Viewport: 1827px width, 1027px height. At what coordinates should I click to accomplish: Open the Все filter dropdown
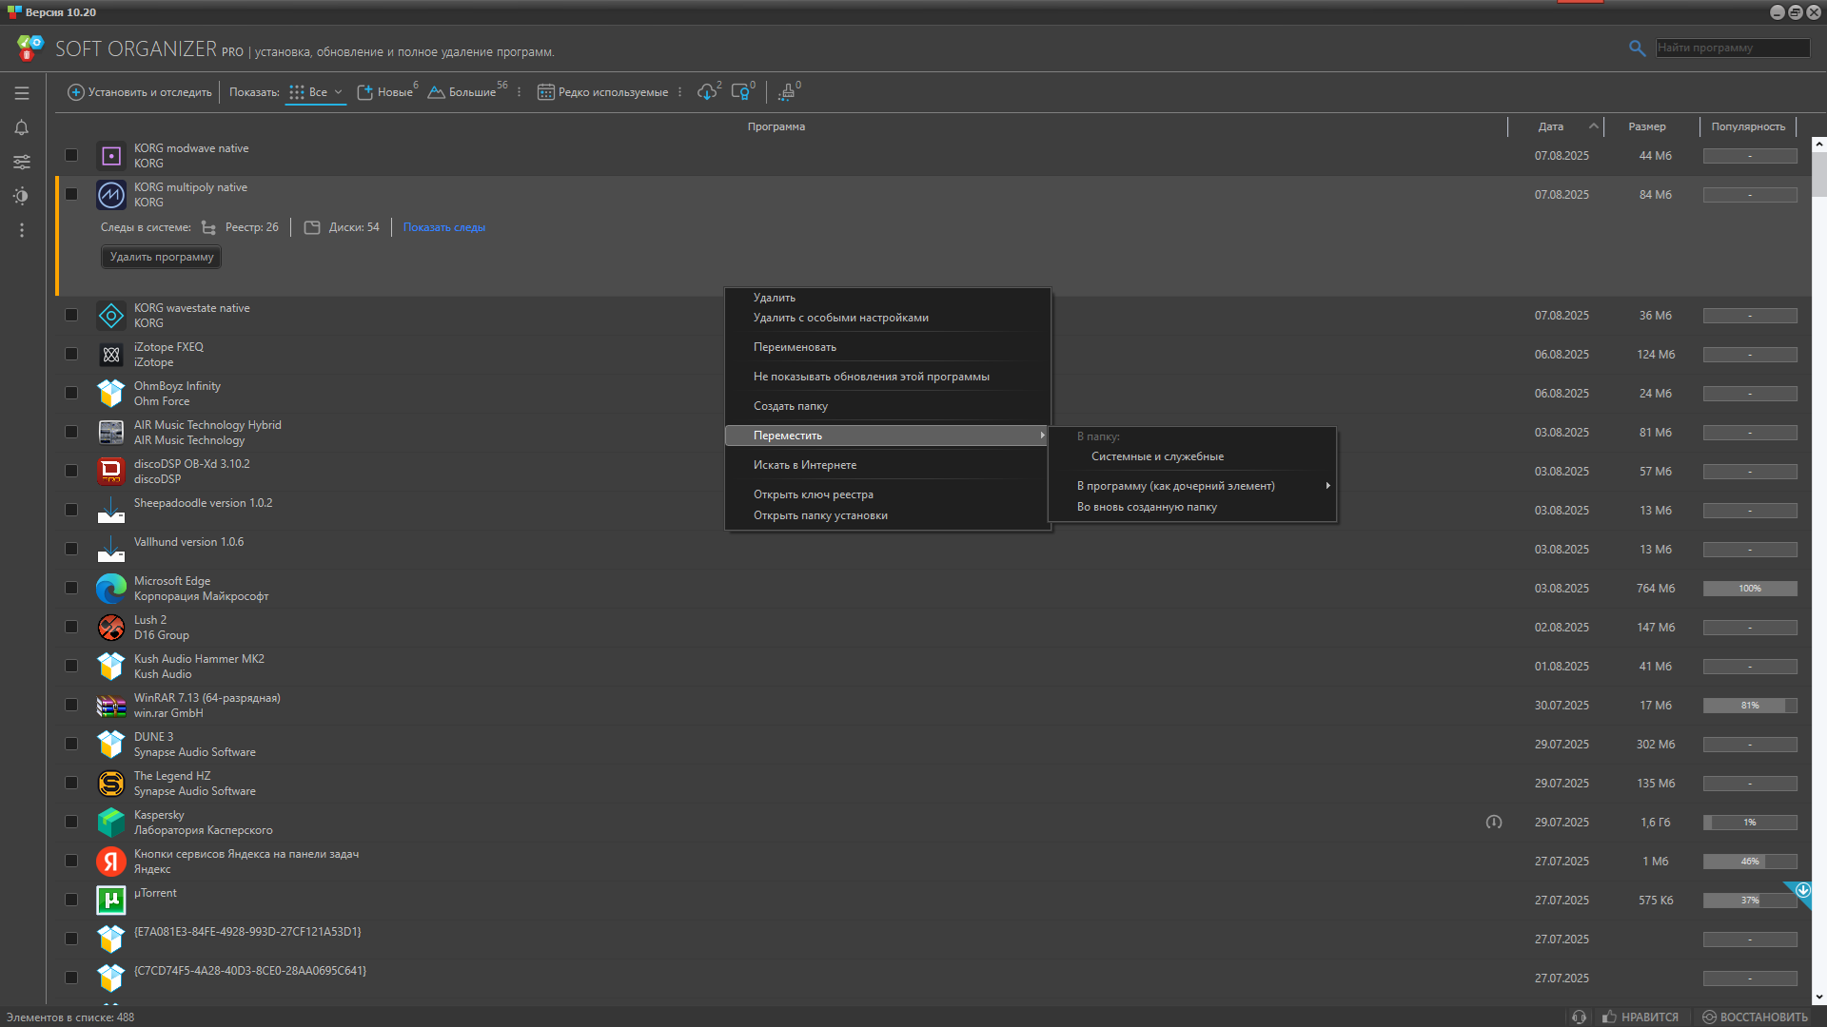[x=316, y=92]
